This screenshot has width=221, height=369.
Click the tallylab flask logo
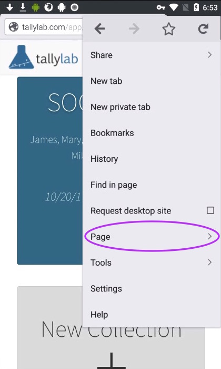21,57
